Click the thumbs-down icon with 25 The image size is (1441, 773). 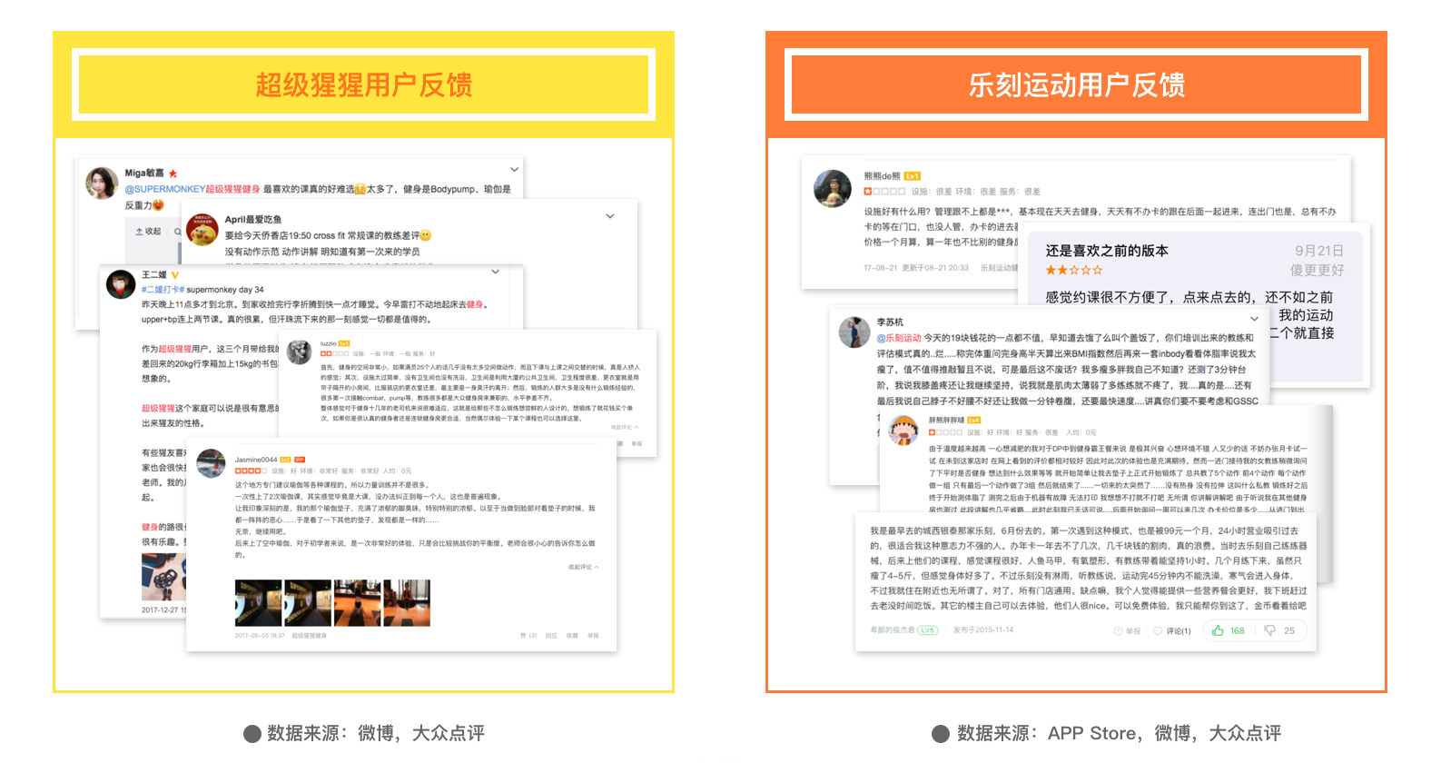click(1269, 630)
